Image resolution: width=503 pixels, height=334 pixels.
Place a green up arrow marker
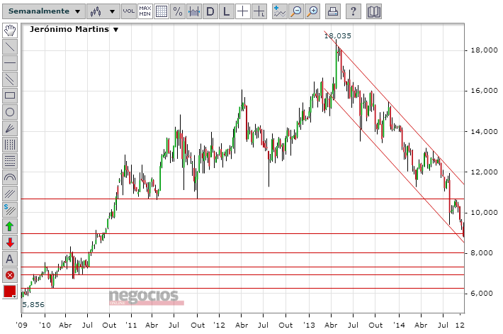pos(10,226)
